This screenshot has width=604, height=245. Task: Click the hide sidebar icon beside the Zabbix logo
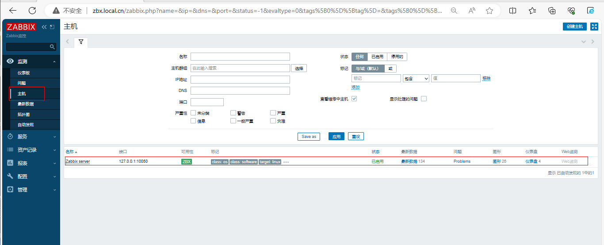point(52,27)
